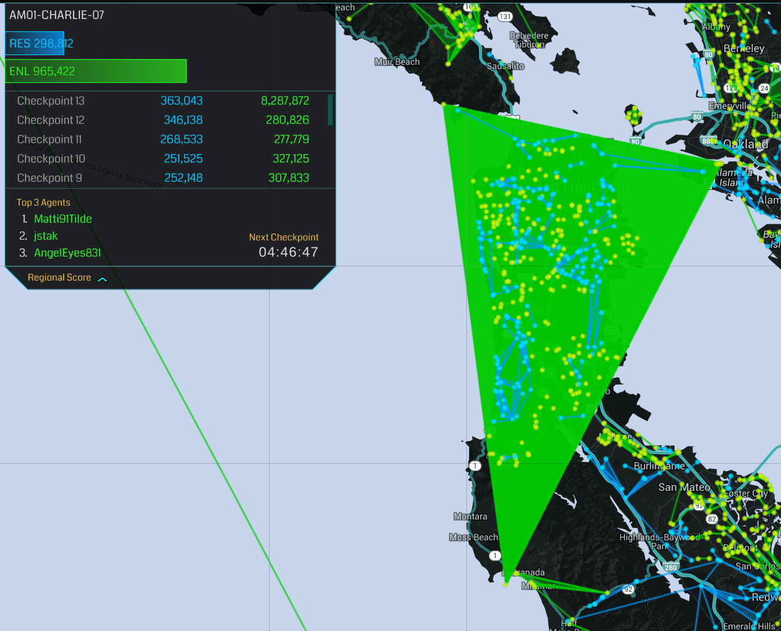Click Checkpoint 9 RES score 252,148
The image size is (781, 631).
click(183, 178)
